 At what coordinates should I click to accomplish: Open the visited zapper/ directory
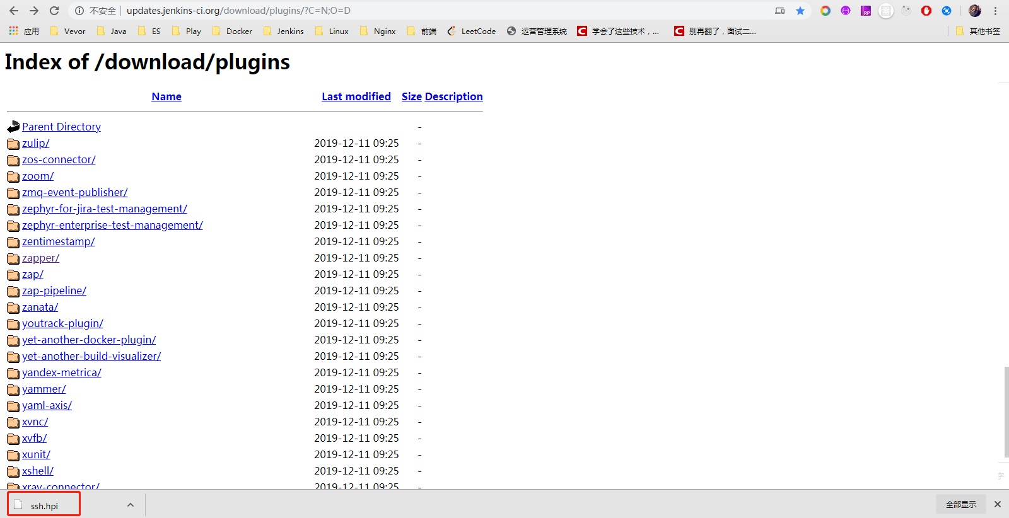tap(40, 258)
